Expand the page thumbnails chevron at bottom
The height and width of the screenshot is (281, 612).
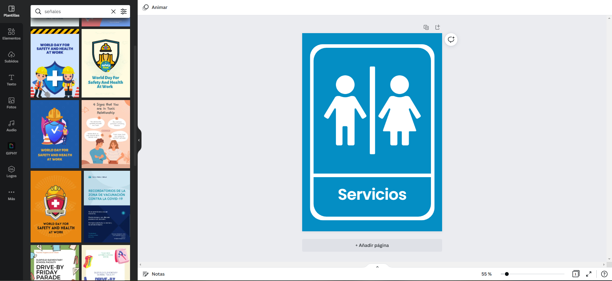(377, 267)
